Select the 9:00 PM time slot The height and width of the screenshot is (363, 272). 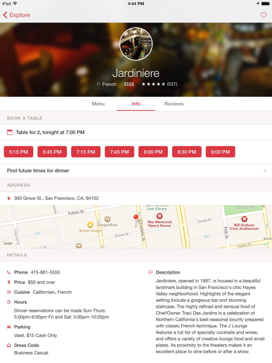coord(221,152)
